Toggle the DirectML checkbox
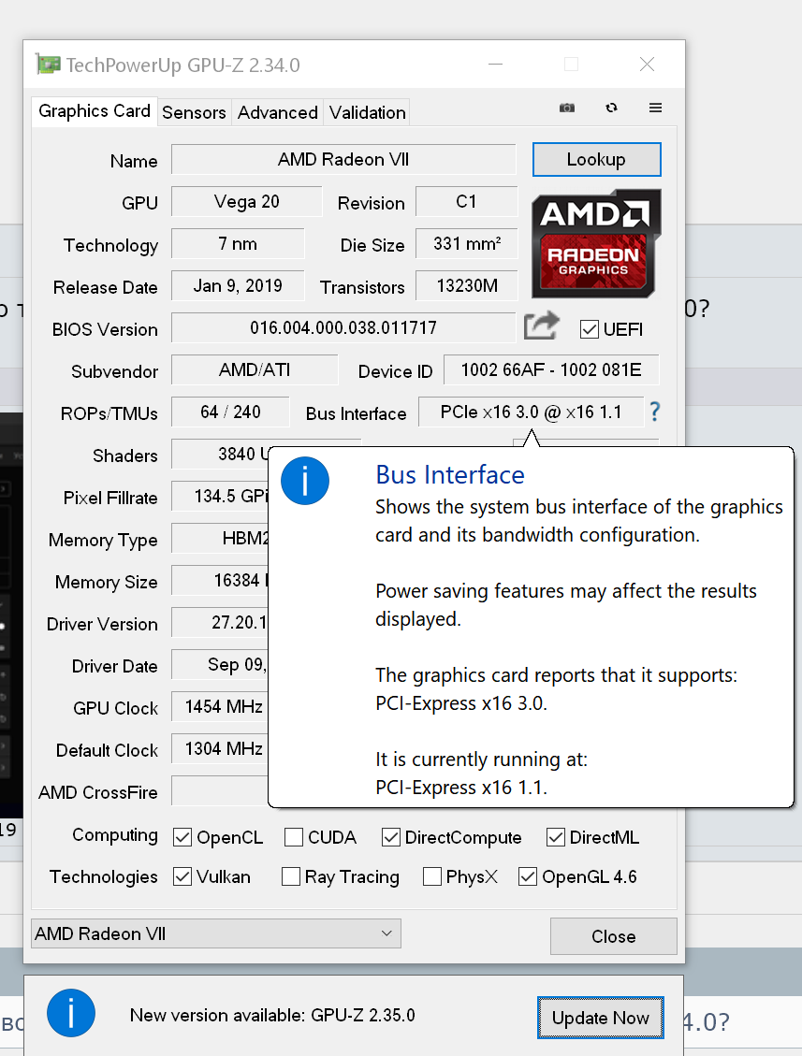Screen dimensions: 802x1056 (555, 837)
